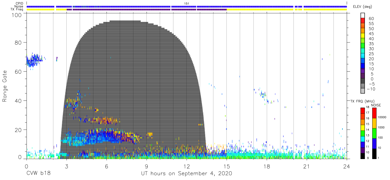Viewport: 390px width, 180px height.
Task: Click the '40' tick on the Range Gate axis
Action: point(18,101)
